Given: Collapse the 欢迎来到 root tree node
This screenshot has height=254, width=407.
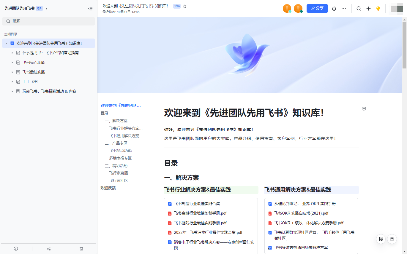Looking at the screenshot, I should (7, 43).
